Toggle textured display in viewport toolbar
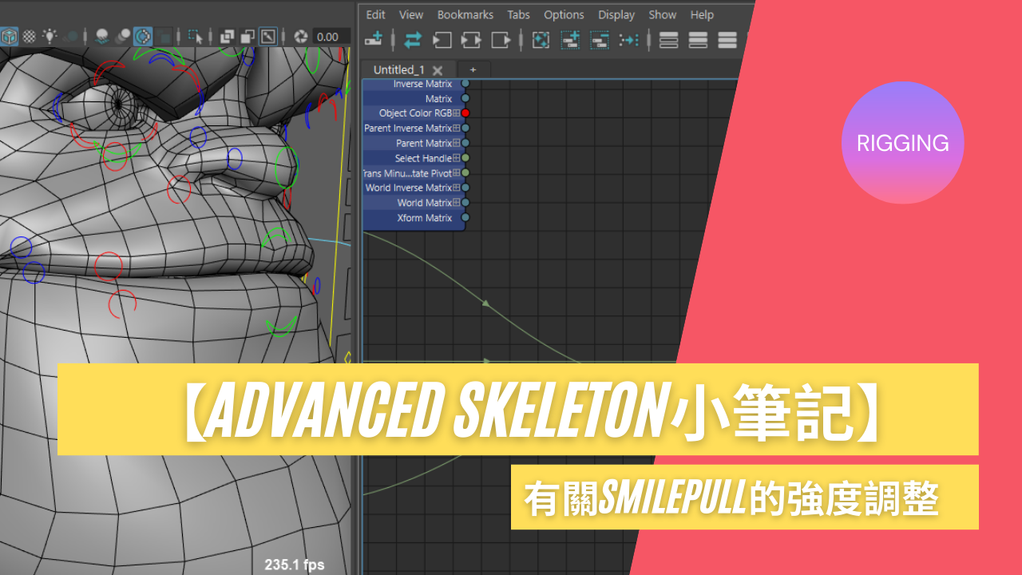 (x=30, y=36)
